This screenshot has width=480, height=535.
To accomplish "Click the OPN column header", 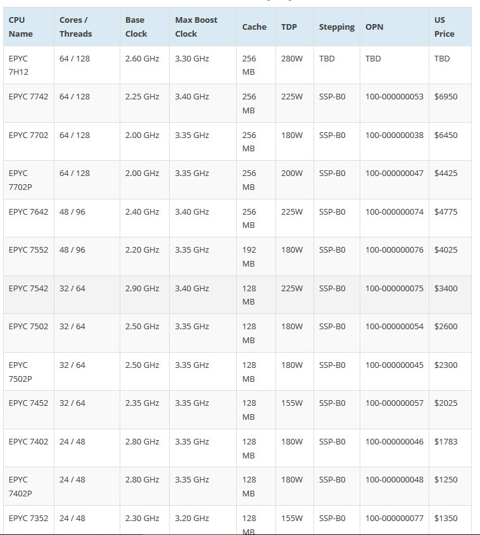I will [395, 27].
